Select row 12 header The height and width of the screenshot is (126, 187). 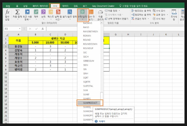[x=6, y=81]
